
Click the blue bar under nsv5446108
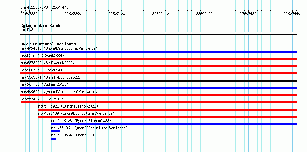pos(174,124)
